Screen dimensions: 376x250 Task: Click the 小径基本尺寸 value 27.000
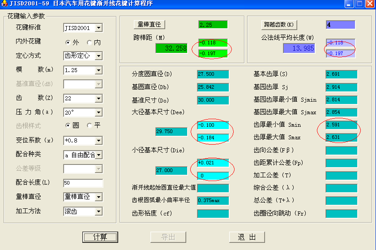[x=171, y=170]
